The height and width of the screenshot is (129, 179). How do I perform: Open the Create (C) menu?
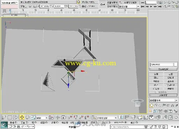point(55,122)
